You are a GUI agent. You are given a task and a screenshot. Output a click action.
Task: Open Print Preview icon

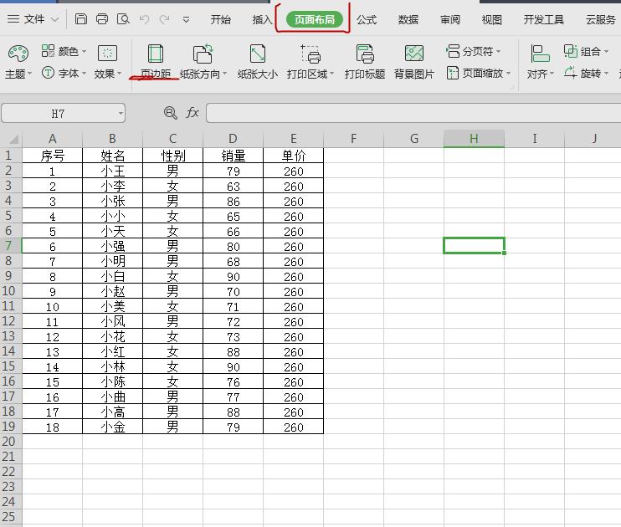(123, 19)
